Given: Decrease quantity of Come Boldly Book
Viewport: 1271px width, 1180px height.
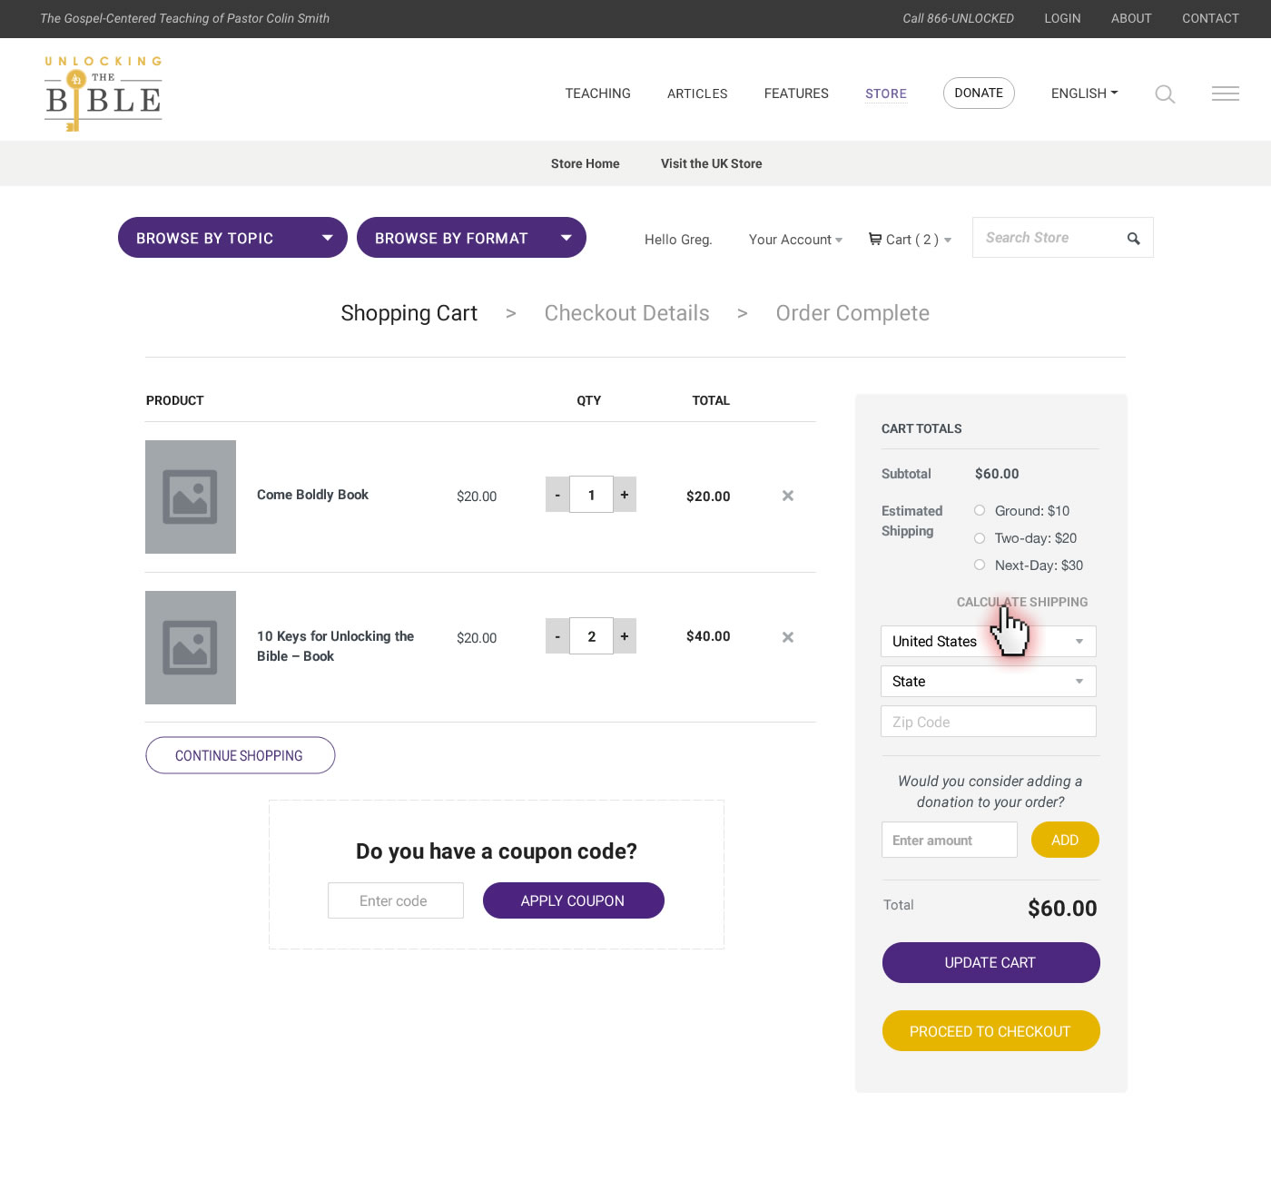Looking at the screenshot, I should tap(557, 495).
